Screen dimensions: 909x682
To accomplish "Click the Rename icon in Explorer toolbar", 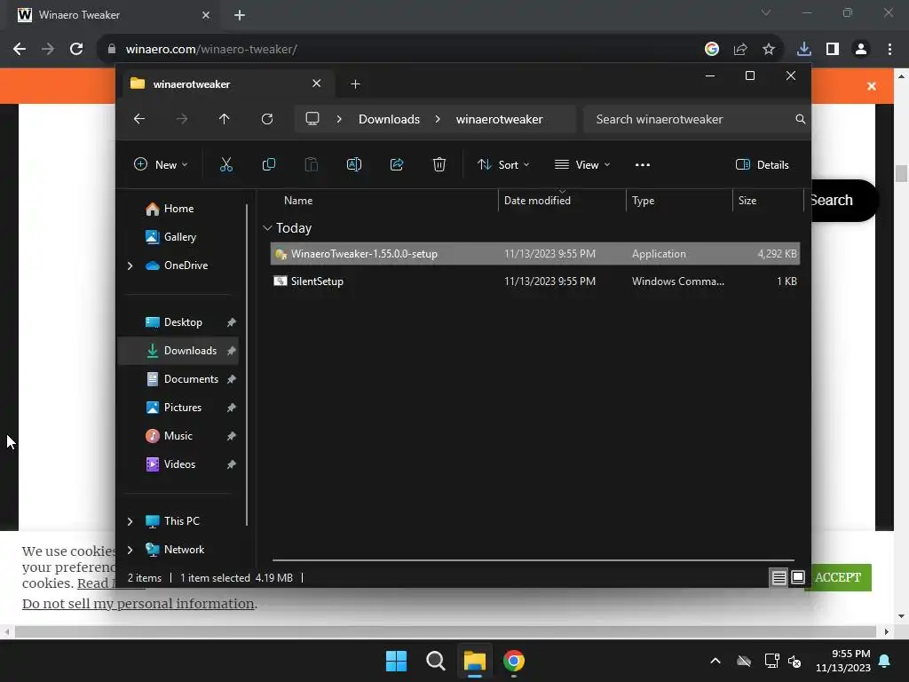I will [x=354, y=164].
